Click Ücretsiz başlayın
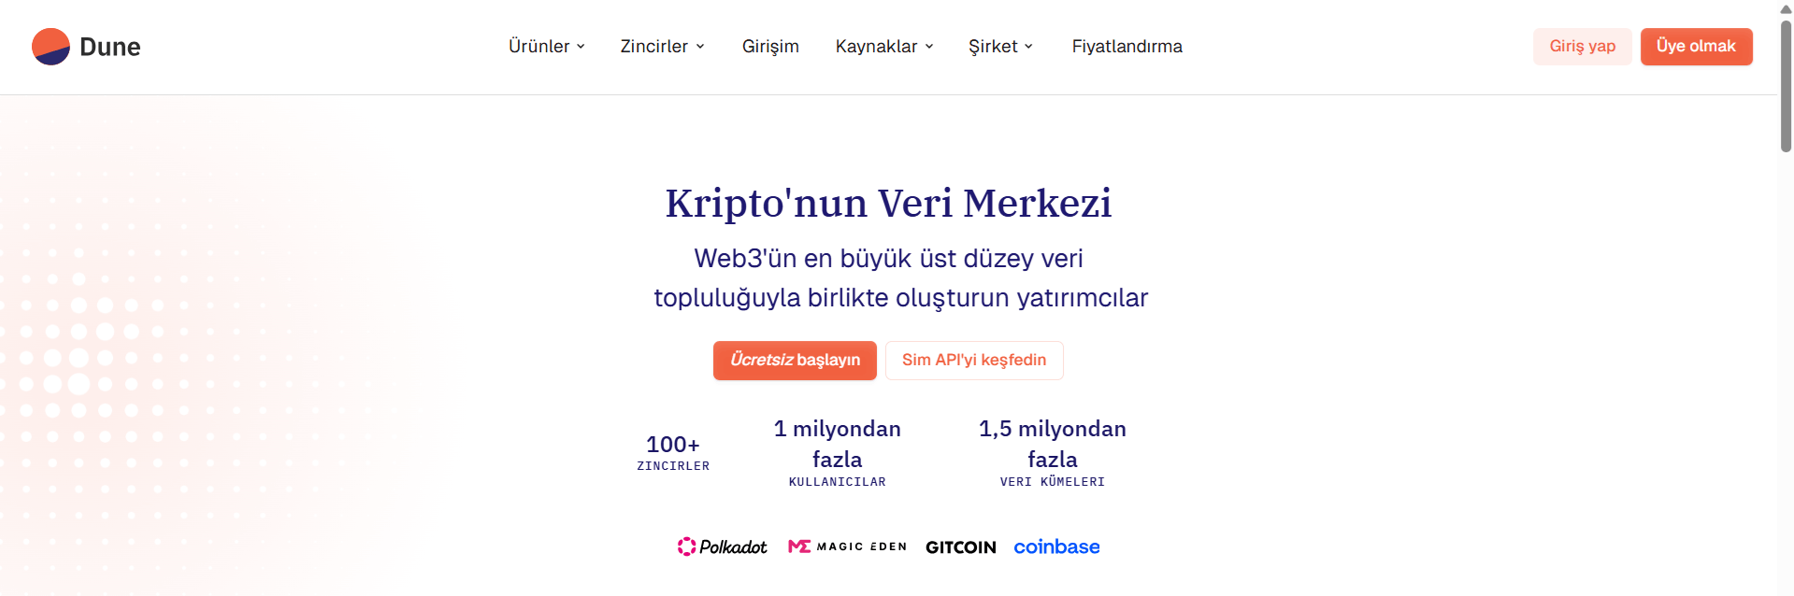 click(x=794, y=361)
